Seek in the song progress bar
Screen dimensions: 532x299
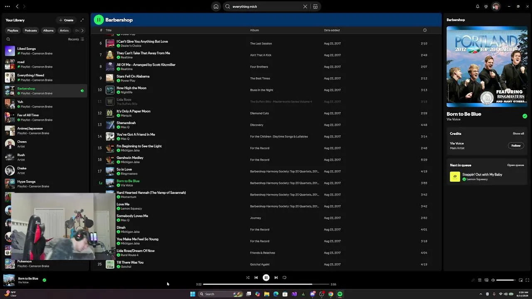[266, 284]
